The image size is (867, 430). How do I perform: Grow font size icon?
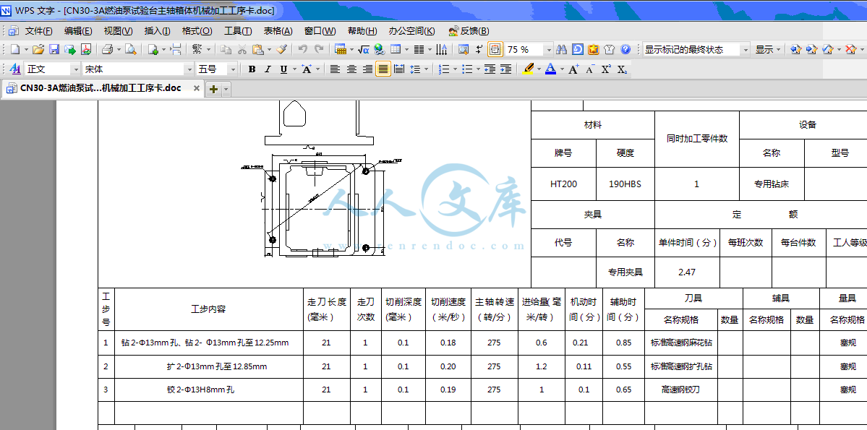(x=574, y=69)
